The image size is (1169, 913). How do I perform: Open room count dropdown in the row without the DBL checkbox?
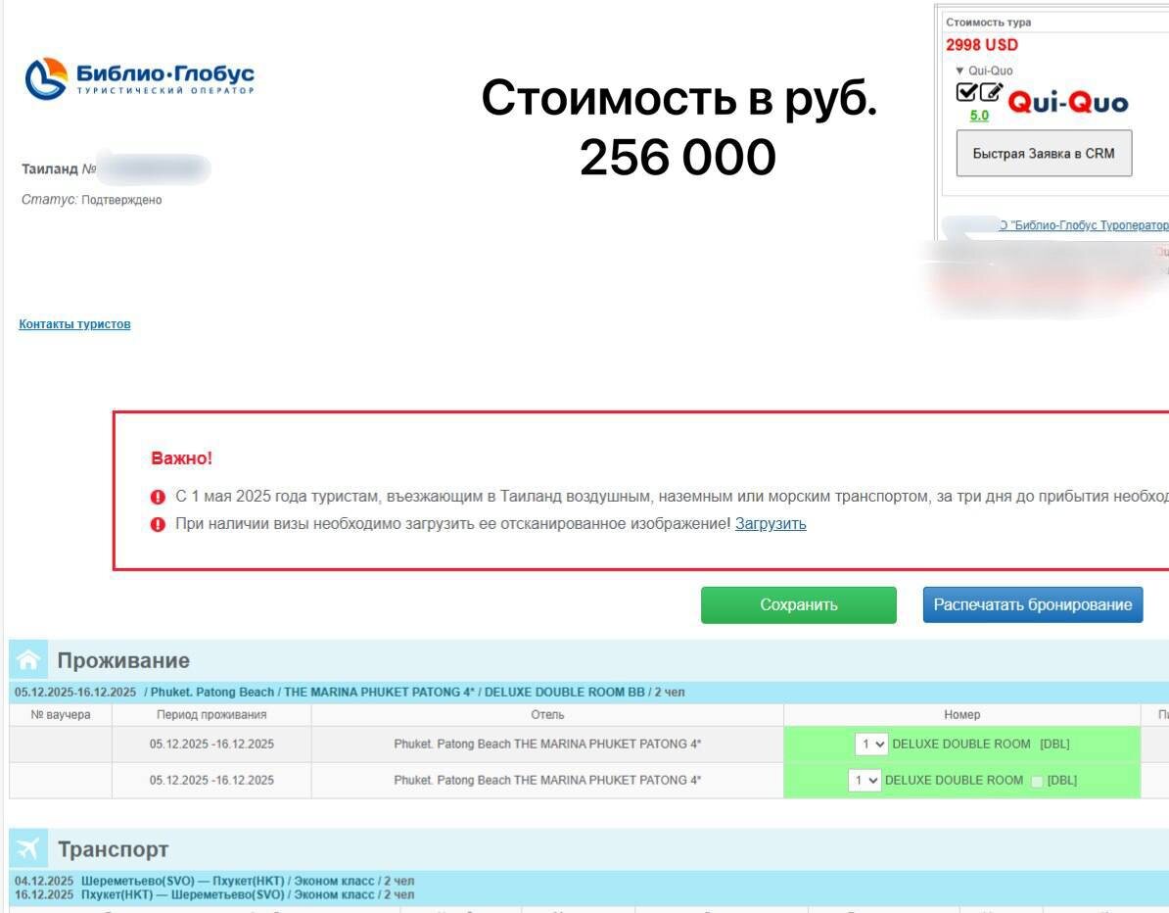[x=870, y=744]
